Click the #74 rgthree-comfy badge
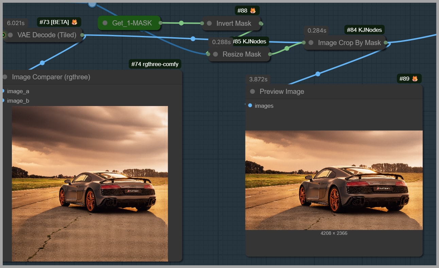 pos(155,64)
